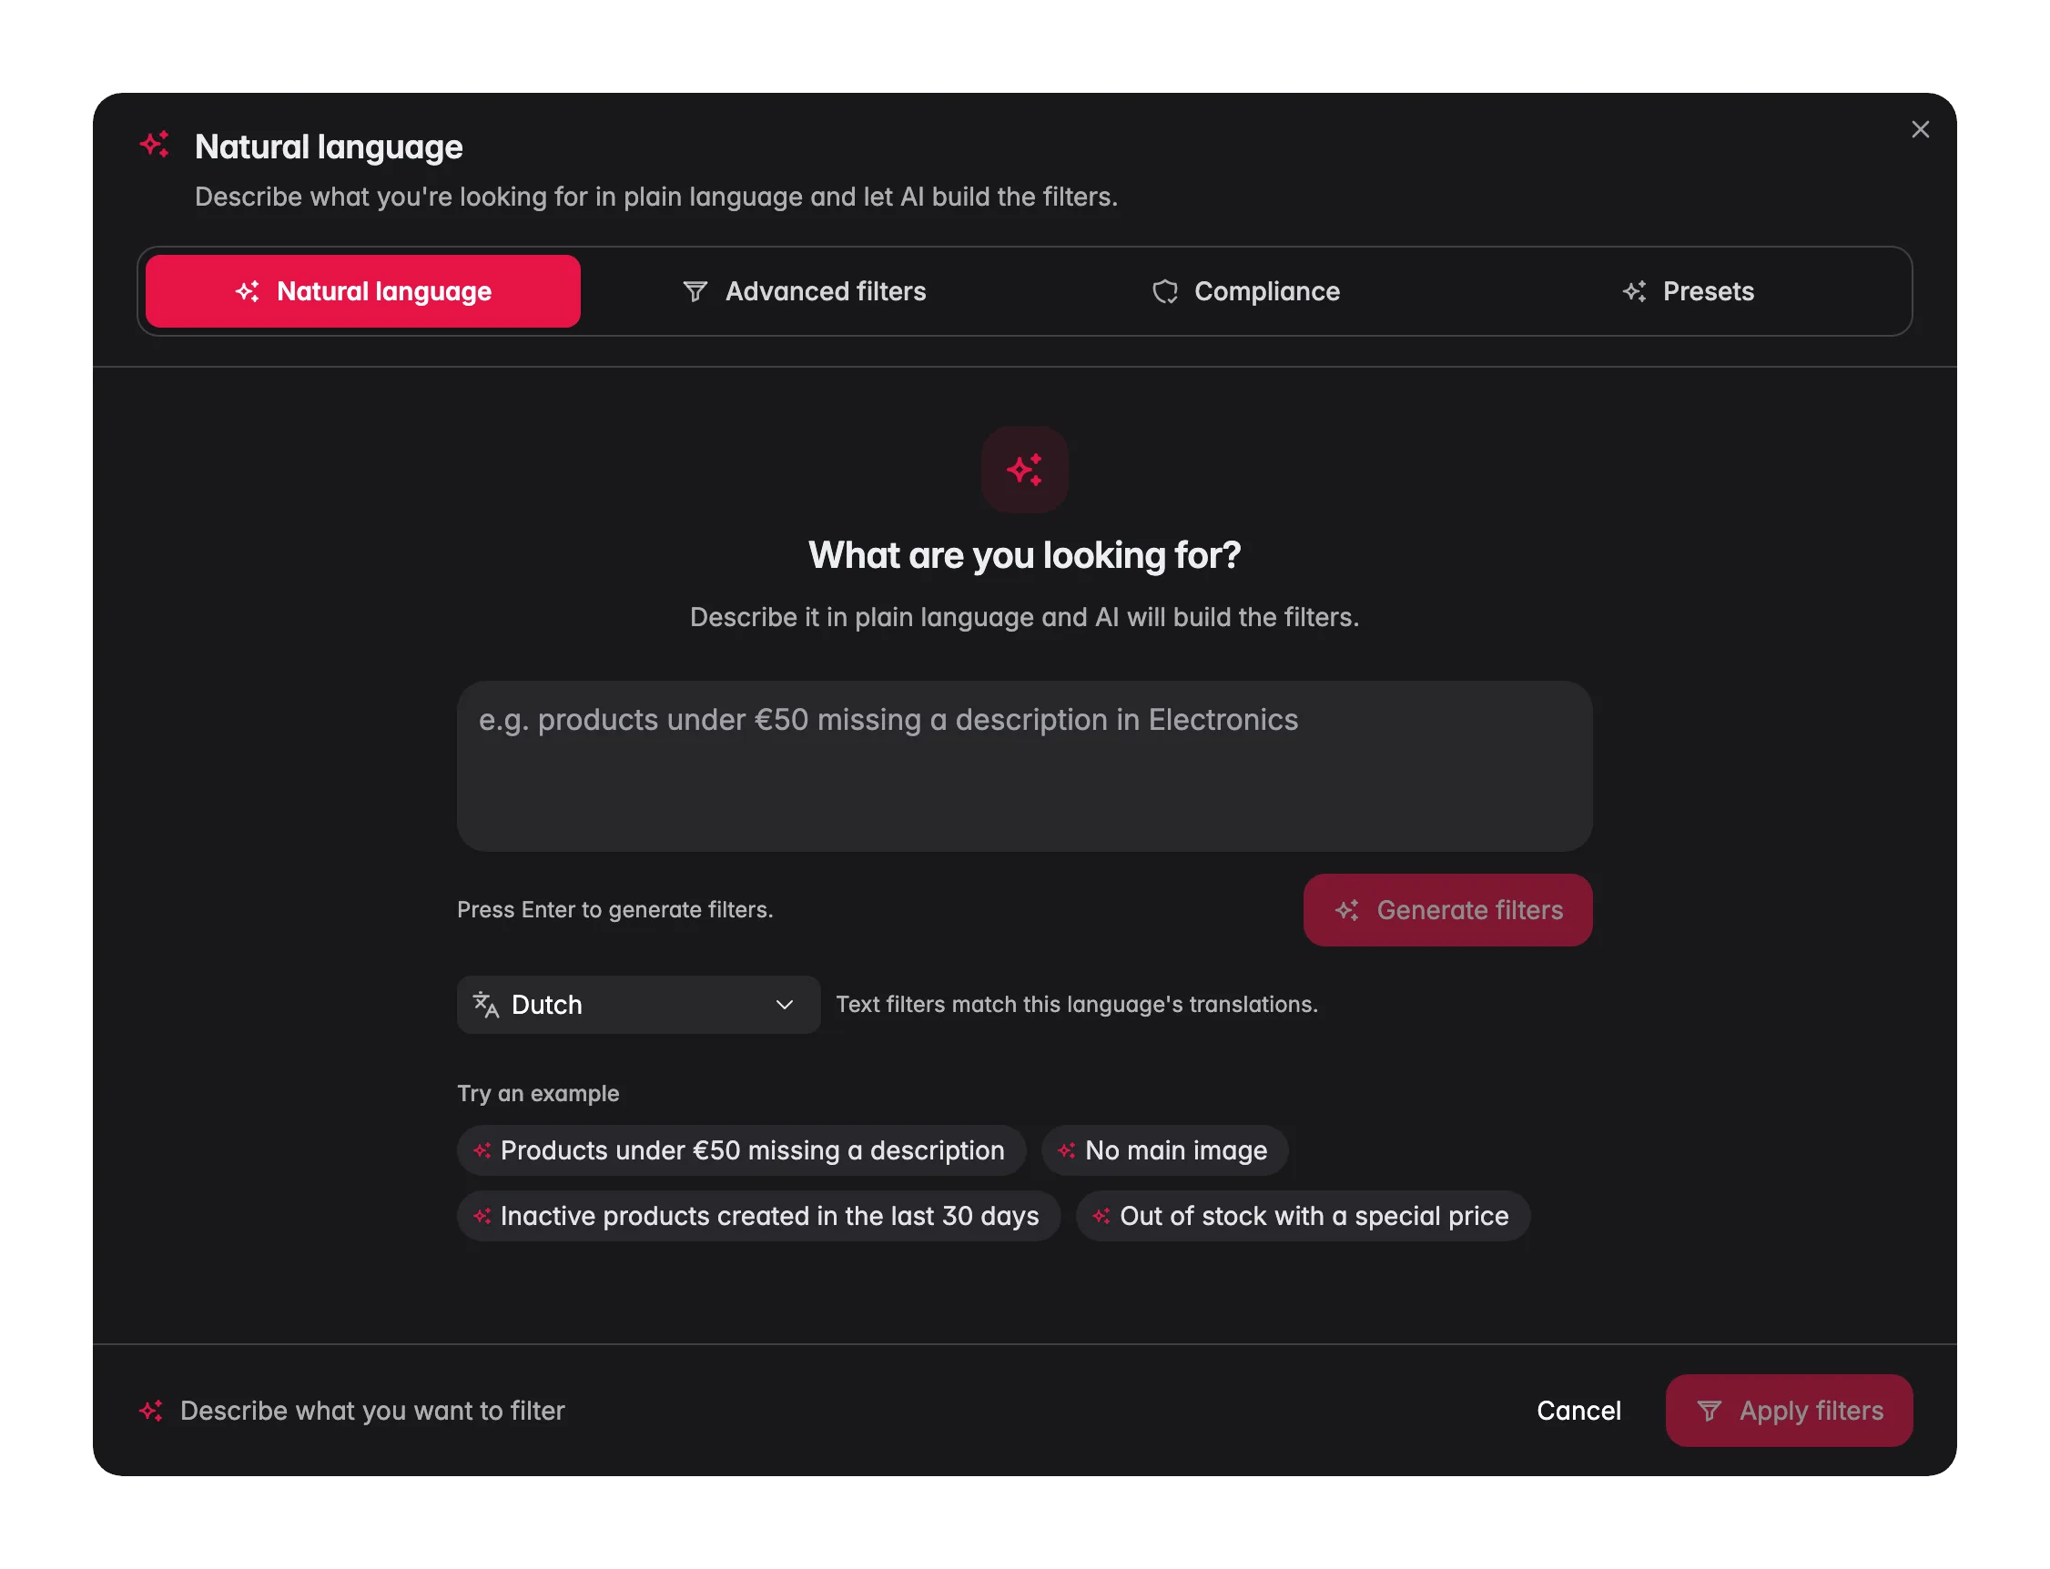Click the shield icon on Compliance
2050x1569 pixels.
tap(1164, 291)
